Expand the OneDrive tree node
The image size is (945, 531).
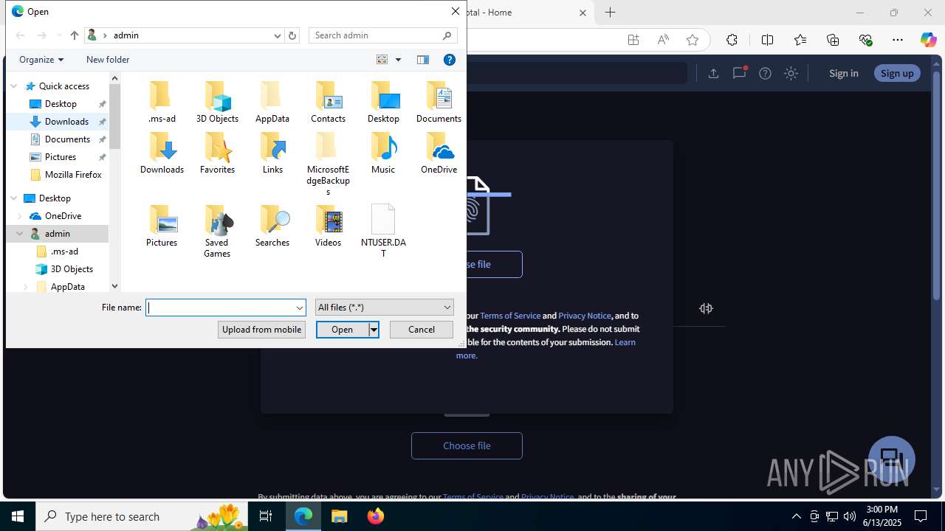[x=20, y=216]
